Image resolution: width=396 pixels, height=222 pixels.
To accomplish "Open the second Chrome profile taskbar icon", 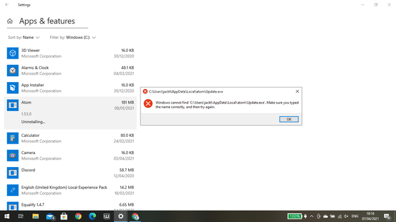I will coord(135,216).
